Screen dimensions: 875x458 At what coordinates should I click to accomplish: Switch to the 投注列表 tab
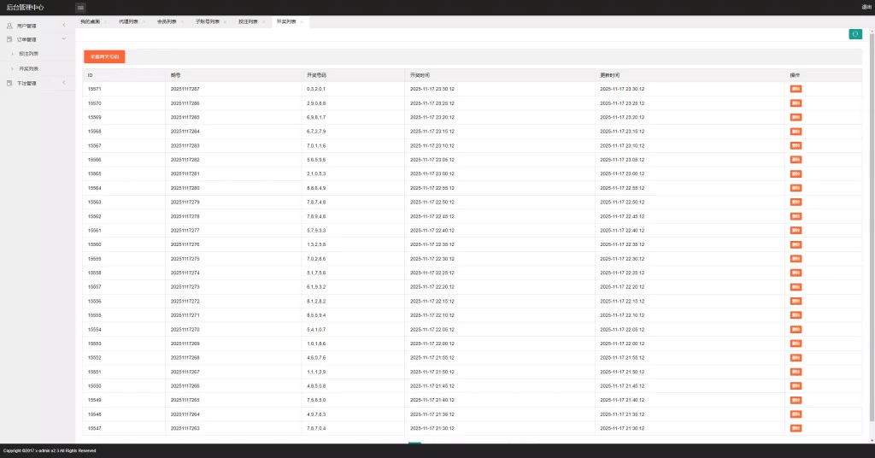[249, 21]
